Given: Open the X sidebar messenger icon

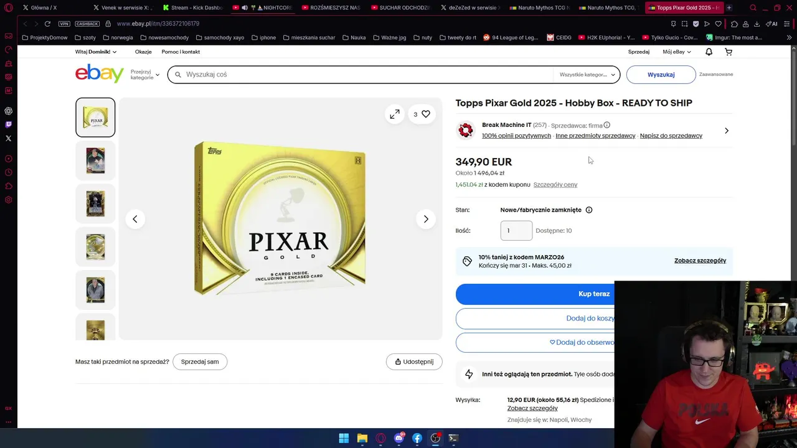Looking at the screenshot, I should [8, 138].
